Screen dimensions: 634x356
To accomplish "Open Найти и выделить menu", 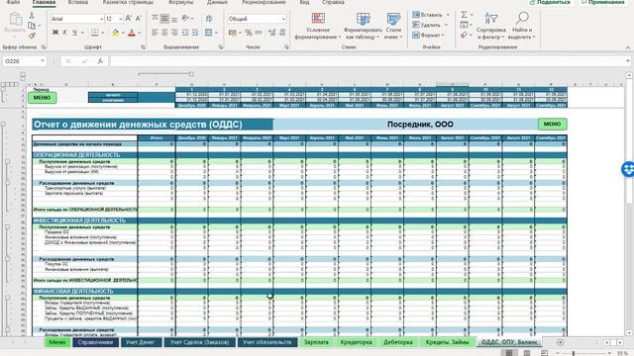I will point(522,26).
